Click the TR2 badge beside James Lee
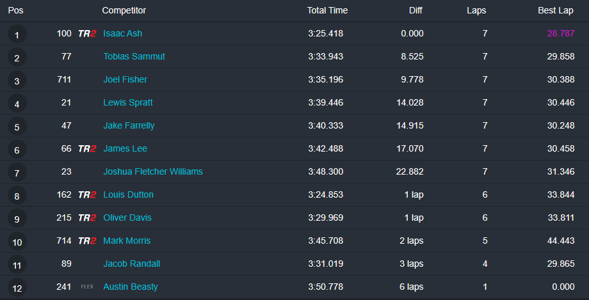This screenshot has width=589, height=300. coord(86,149)
